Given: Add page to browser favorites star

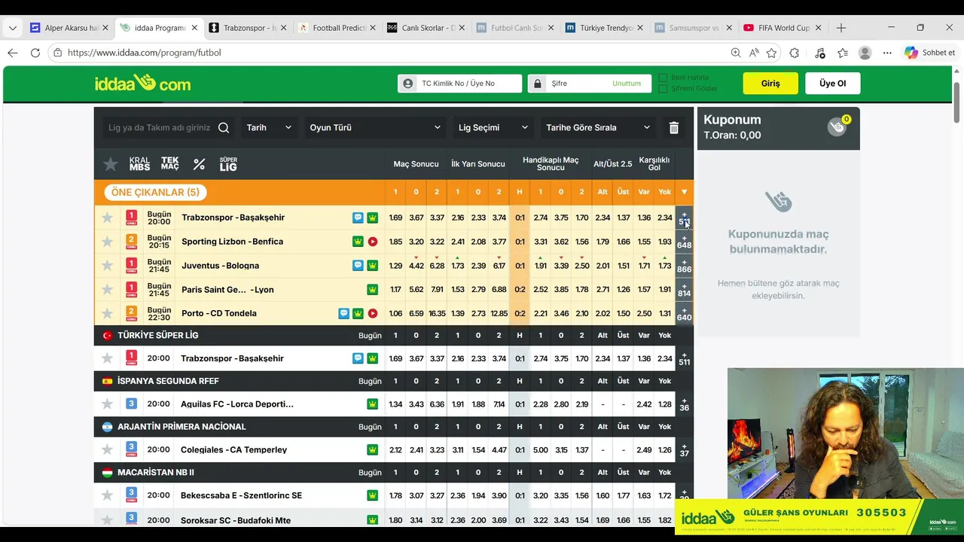Looking at the screenshot, I should pos(771,53).
